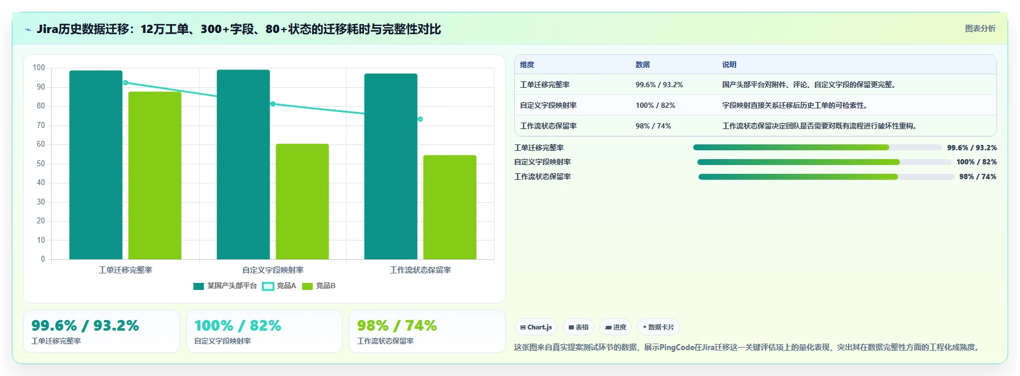This screenshot has width=1020, height=376.
Task: Open the 98% / 74% stat card
Action: click(x=427, y=331)
